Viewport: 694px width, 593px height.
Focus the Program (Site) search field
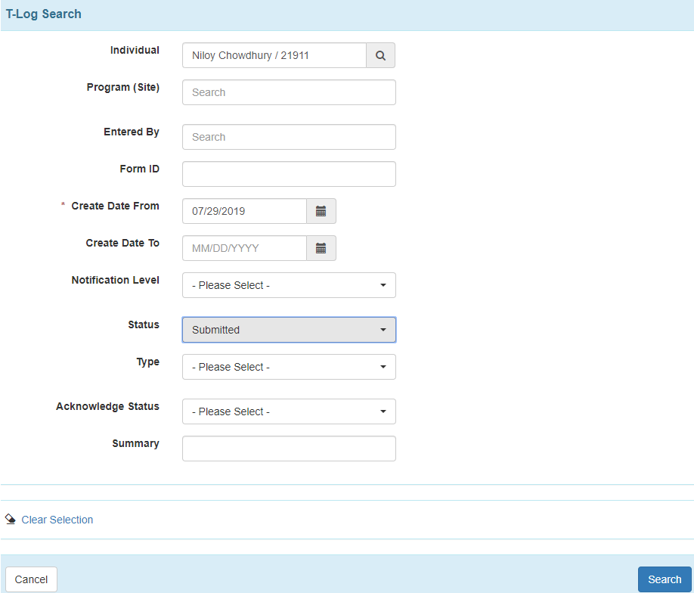[289, 92]
